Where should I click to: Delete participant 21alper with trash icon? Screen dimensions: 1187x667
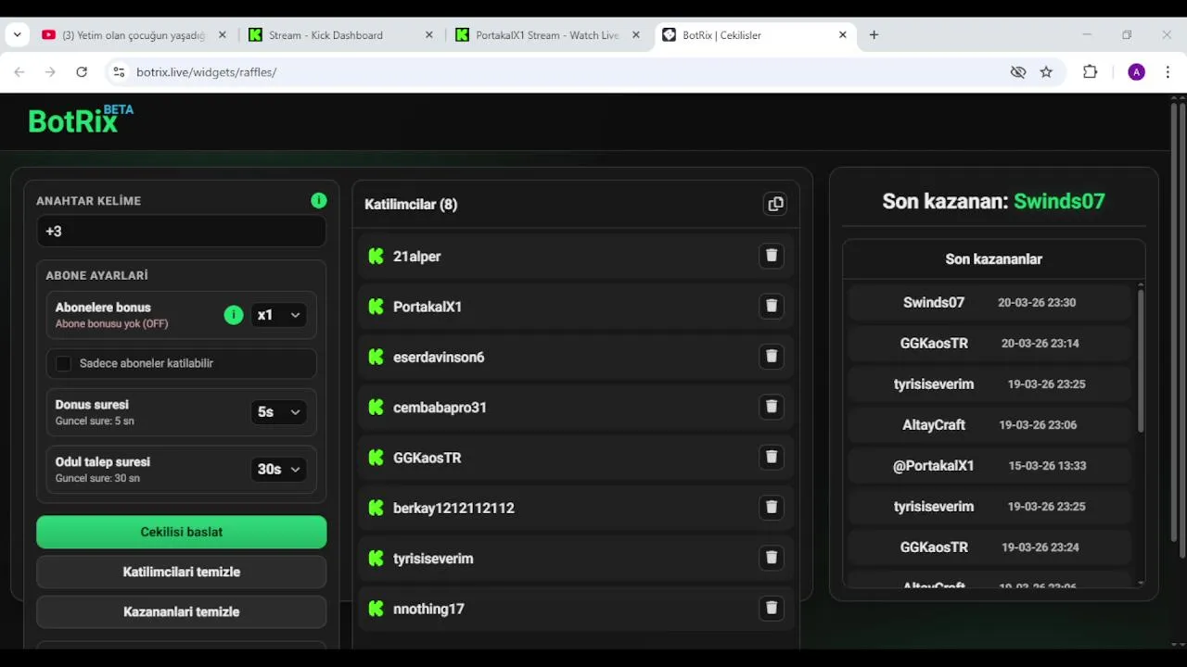click(771, 256)
